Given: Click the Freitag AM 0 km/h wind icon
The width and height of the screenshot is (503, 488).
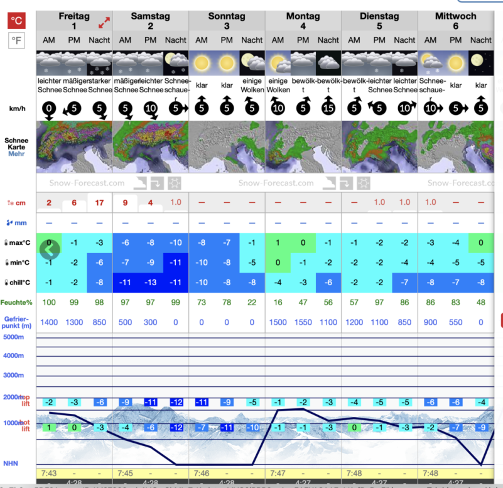Looking at the screenshot, I should pyautogui.click(x=49, y=107).
